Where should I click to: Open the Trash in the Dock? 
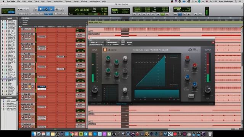click(210, 134)
